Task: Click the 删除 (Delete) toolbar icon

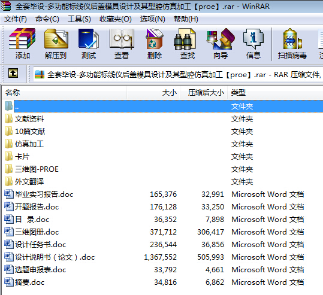Action: point(155,39)
